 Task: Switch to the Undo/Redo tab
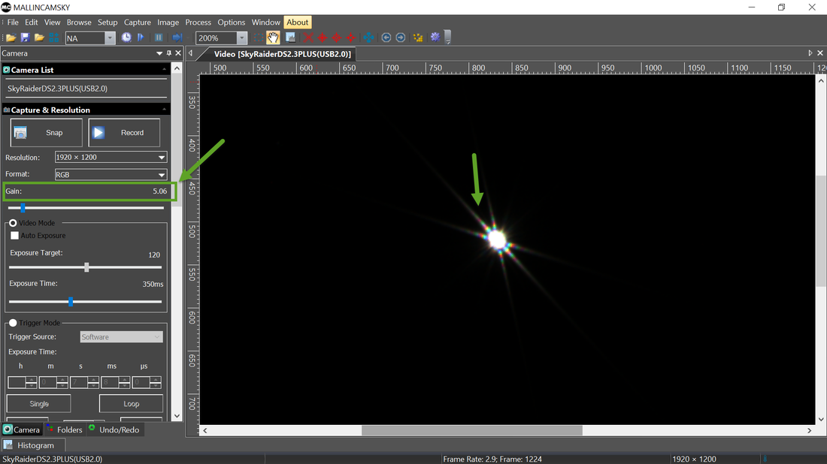tap(114, 429)
